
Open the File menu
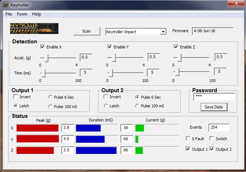(x=9, y=14)
